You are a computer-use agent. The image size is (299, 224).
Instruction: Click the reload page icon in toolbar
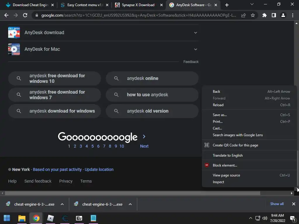pos(25,15)
